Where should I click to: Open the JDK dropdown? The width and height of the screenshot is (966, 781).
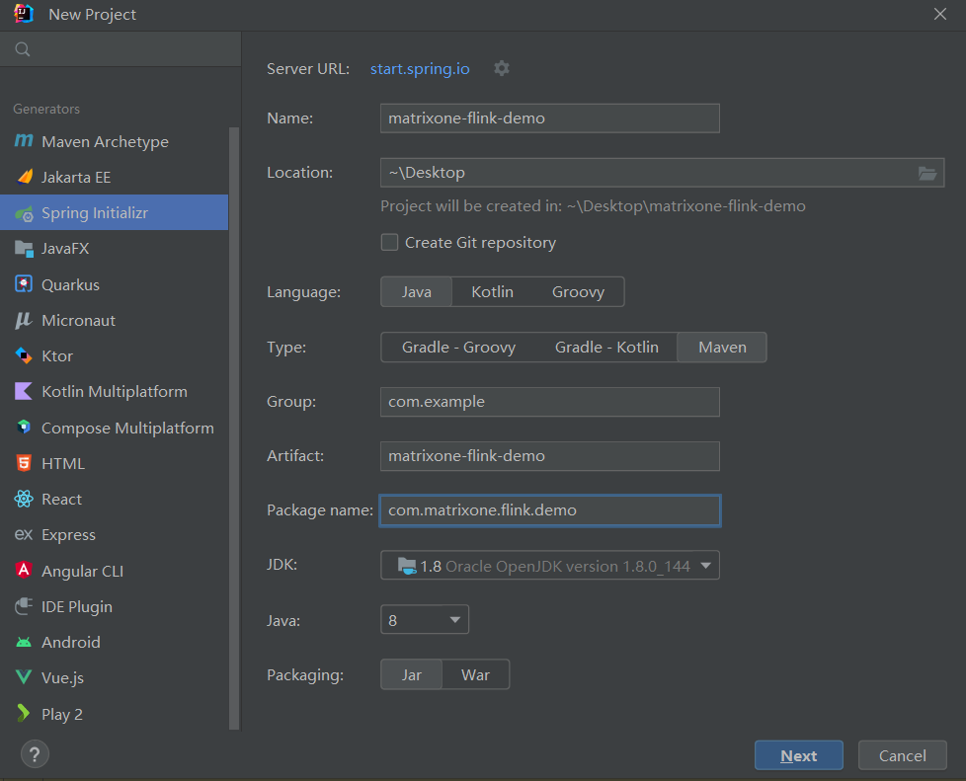point(705,566)
